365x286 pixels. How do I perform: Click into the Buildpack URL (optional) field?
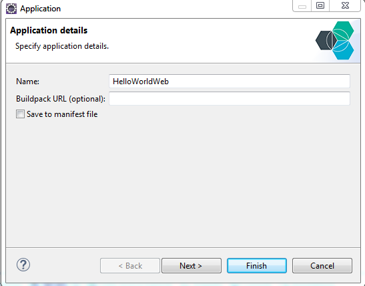230,98
